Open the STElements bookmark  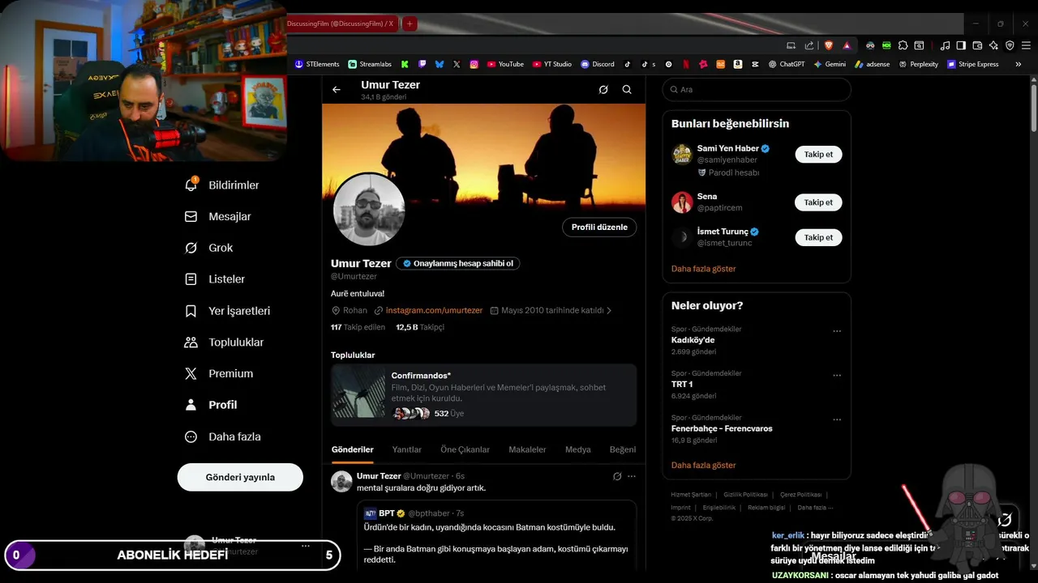317,64
